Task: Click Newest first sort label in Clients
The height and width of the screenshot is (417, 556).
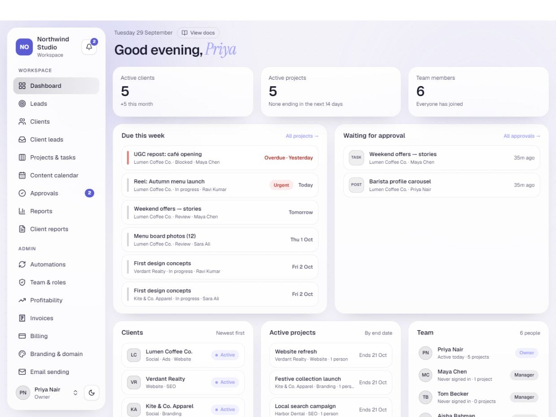Action: [230, 333]
